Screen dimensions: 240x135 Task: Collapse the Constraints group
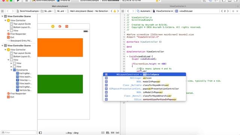coord(11,70)
